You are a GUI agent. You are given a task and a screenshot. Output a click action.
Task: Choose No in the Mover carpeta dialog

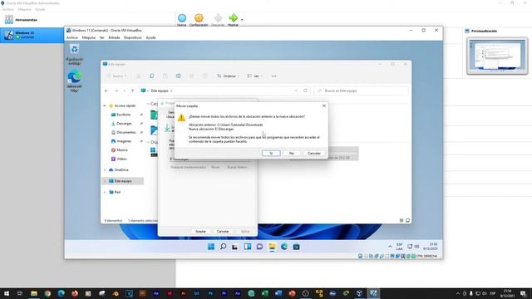point(292,153)
